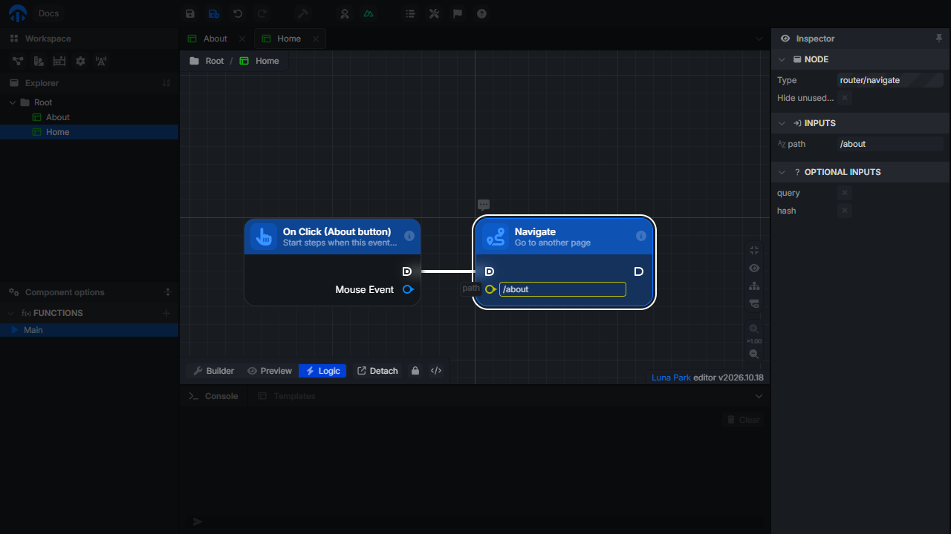This screenshot has height=534, width=951.
Task: Switch to Builder mode
Action: click(213, 371)
